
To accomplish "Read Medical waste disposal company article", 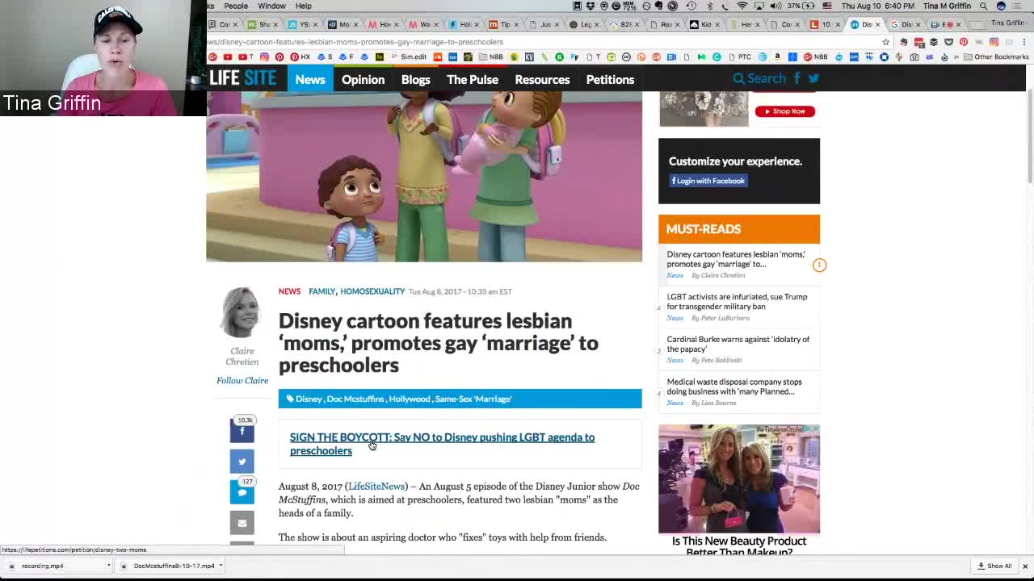I will pyautogui.click(x=734, y=387).
